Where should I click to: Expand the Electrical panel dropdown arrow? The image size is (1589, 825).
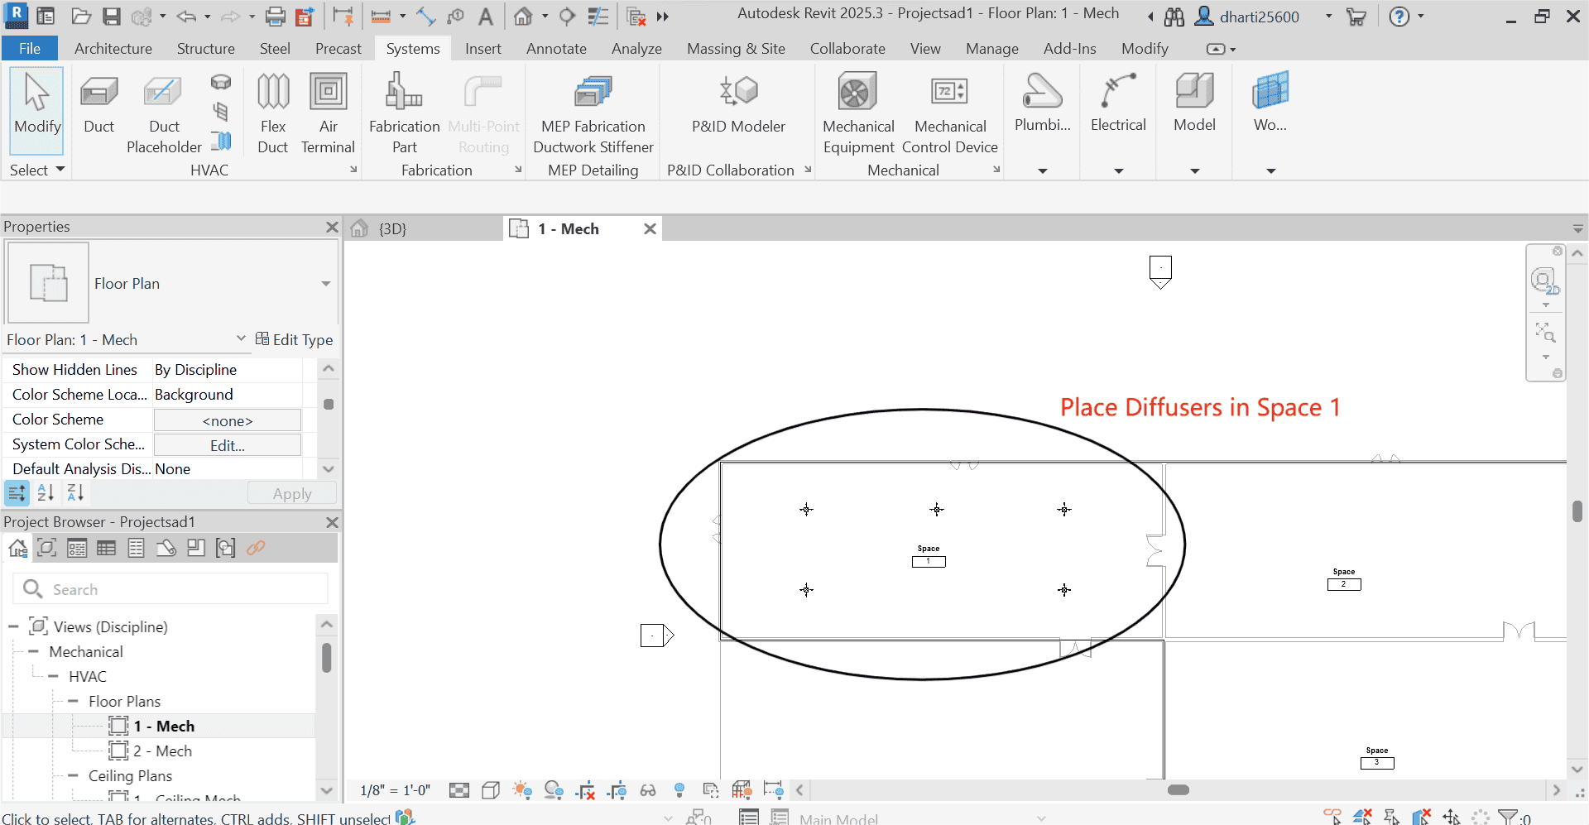pyautogui.click(x=1118, y=170)
